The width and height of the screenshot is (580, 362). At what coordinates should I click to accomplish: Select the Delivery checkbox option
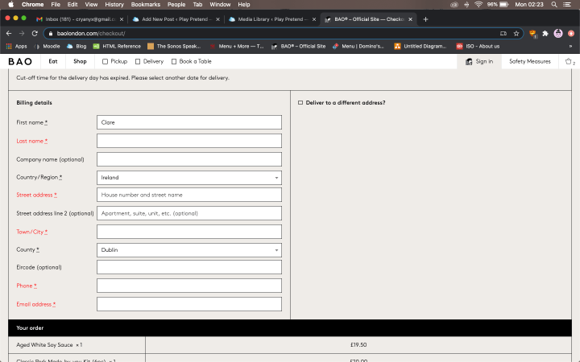(138, 61)
